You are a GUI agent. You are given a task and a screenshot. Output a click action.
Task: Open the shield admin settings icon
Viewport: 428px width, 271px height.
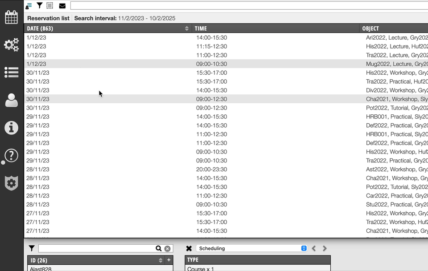click(x=11, y=183)
